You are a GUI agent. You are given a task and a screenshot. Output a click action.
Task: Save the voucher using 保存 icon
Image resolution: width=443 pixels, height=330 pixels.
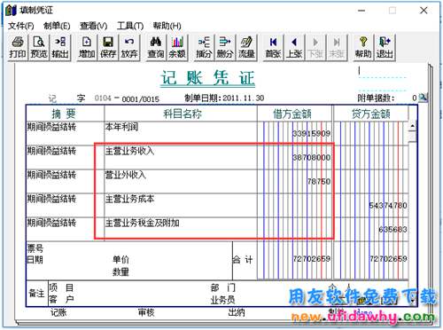(x=108, y=47)
